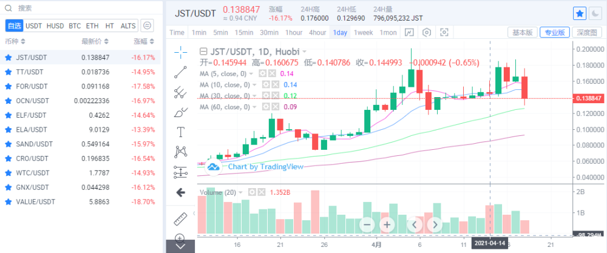Unfavorite ELF/USDT with its star
Image resolution: width=607 pixels, height=253 pixels.
point(8,115)
